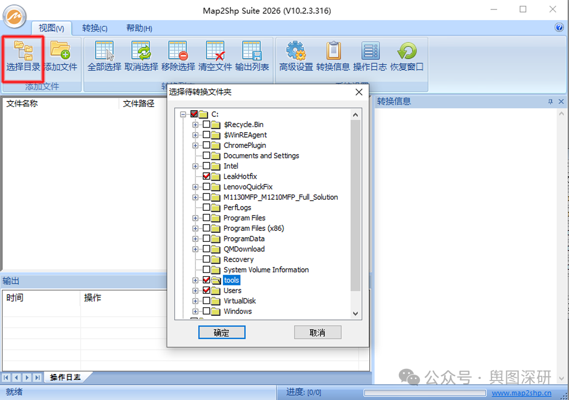Expand the ProgramData folder node
Viewport: 569px width, 400px height.
195,239
